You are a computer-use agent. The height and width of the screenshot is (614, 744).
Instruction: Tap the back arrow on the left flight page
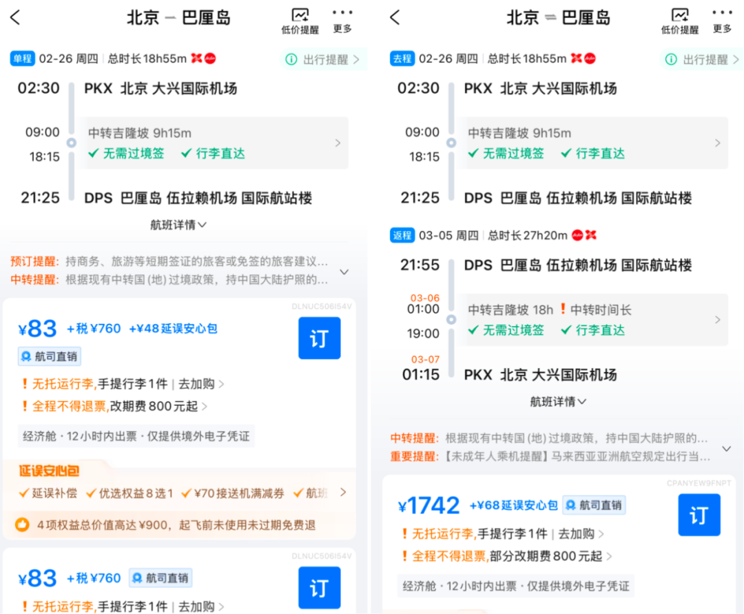click(15, 17)
